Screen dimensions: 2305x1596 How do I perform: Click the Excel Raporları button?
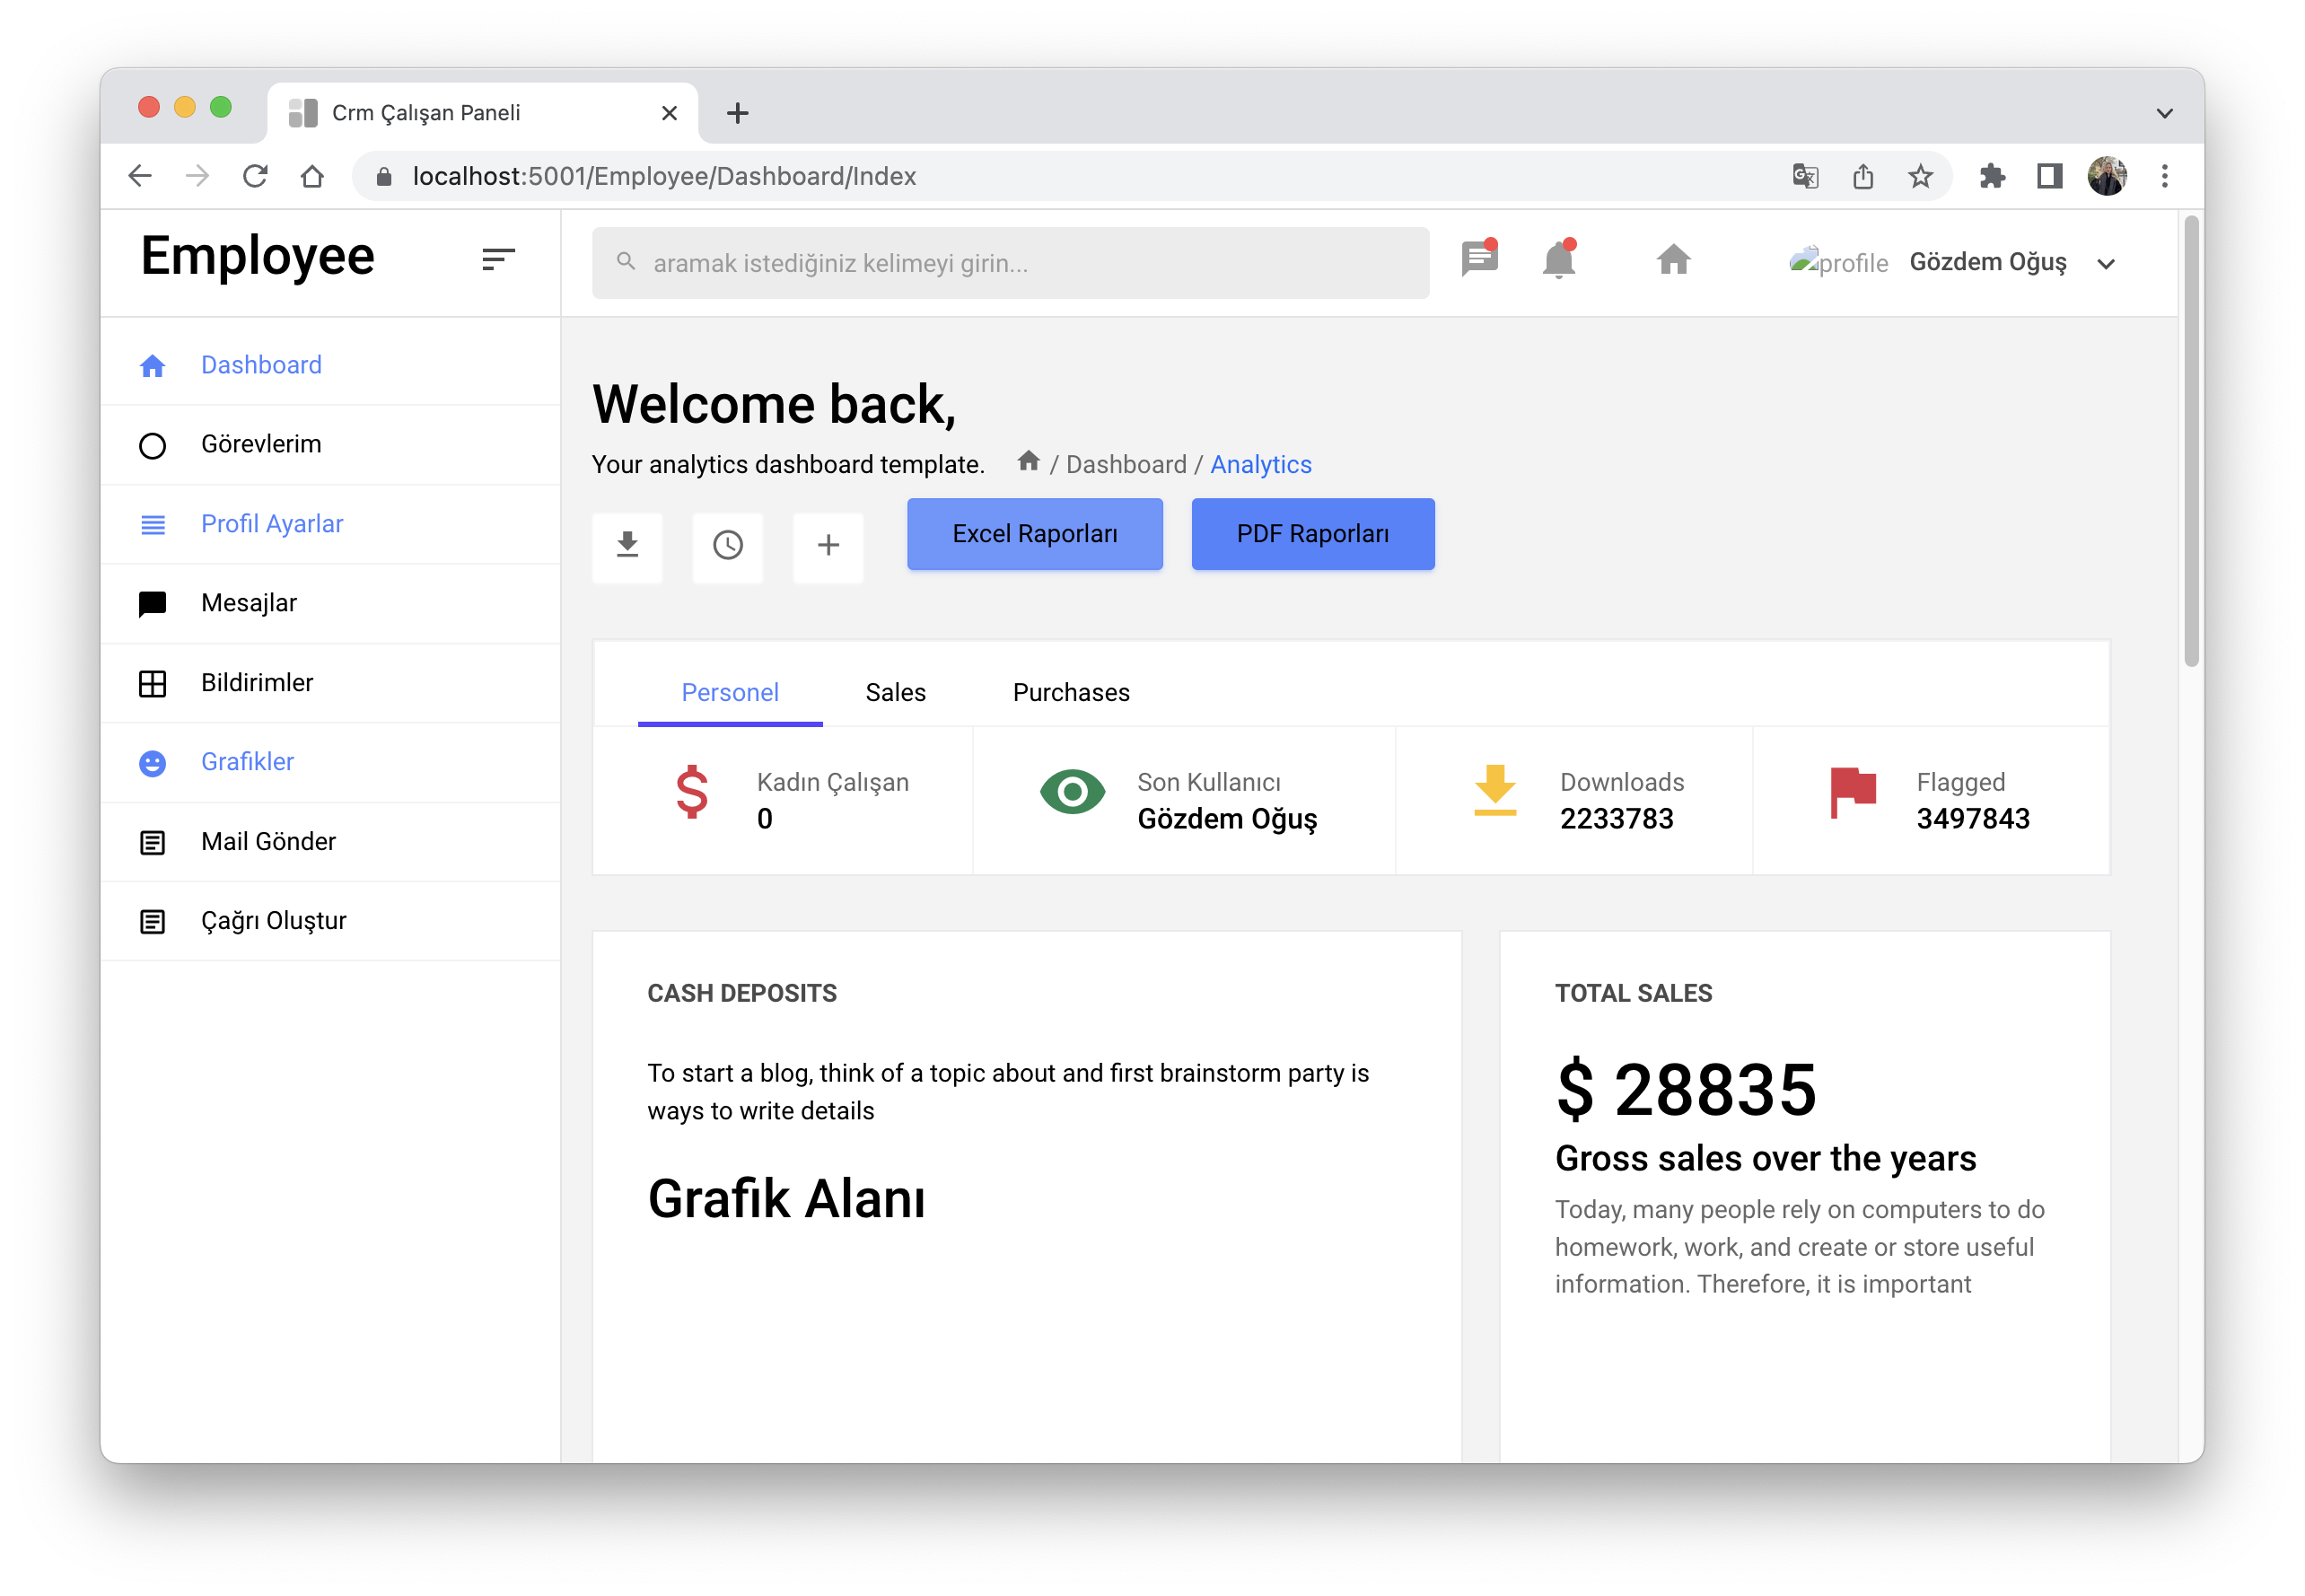pyautogui.click(x=1035, y=534)
